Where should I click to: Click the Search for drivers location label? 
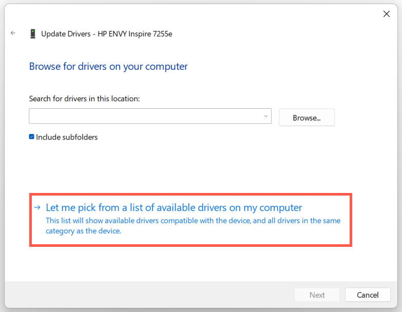click(x=85, y=99)
